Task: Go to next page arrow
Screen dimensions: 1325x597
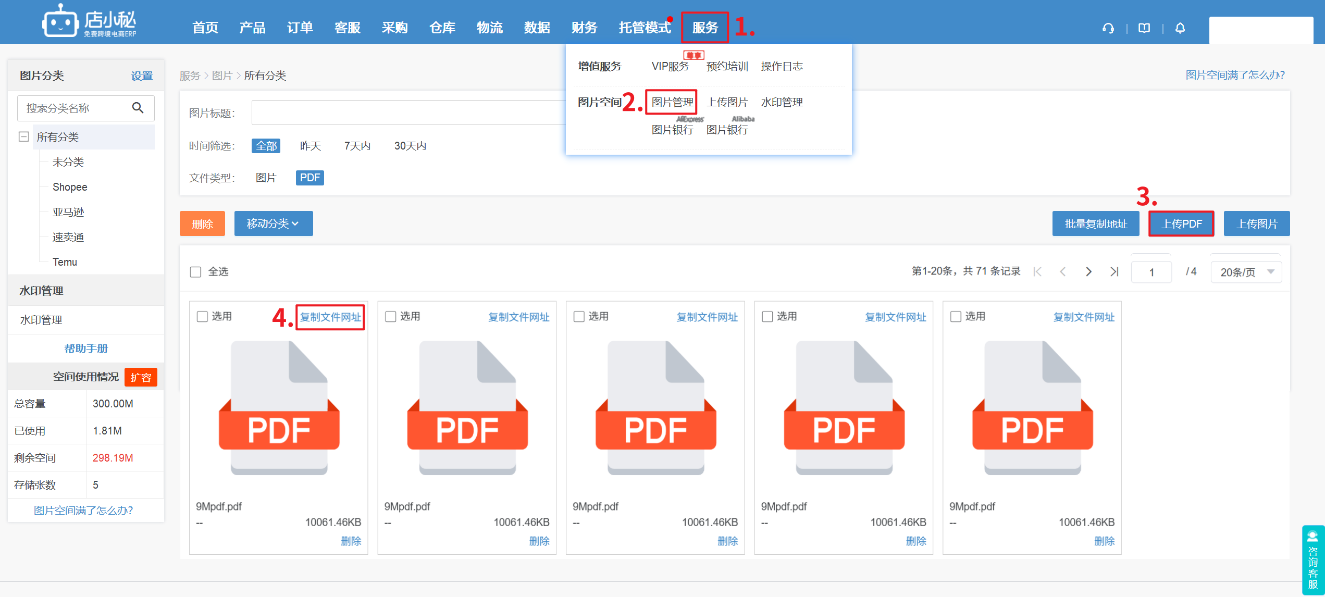Action: 1088,271
